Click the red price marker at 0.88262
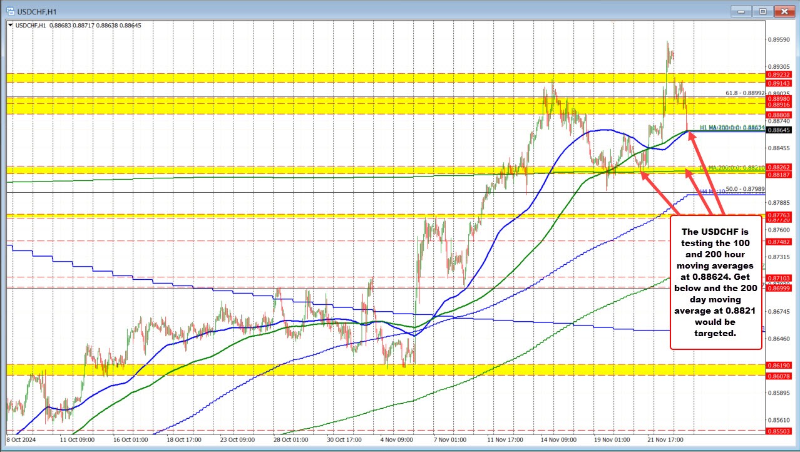Viewport: 800px width, 452px height. click(x=779, y=167)
